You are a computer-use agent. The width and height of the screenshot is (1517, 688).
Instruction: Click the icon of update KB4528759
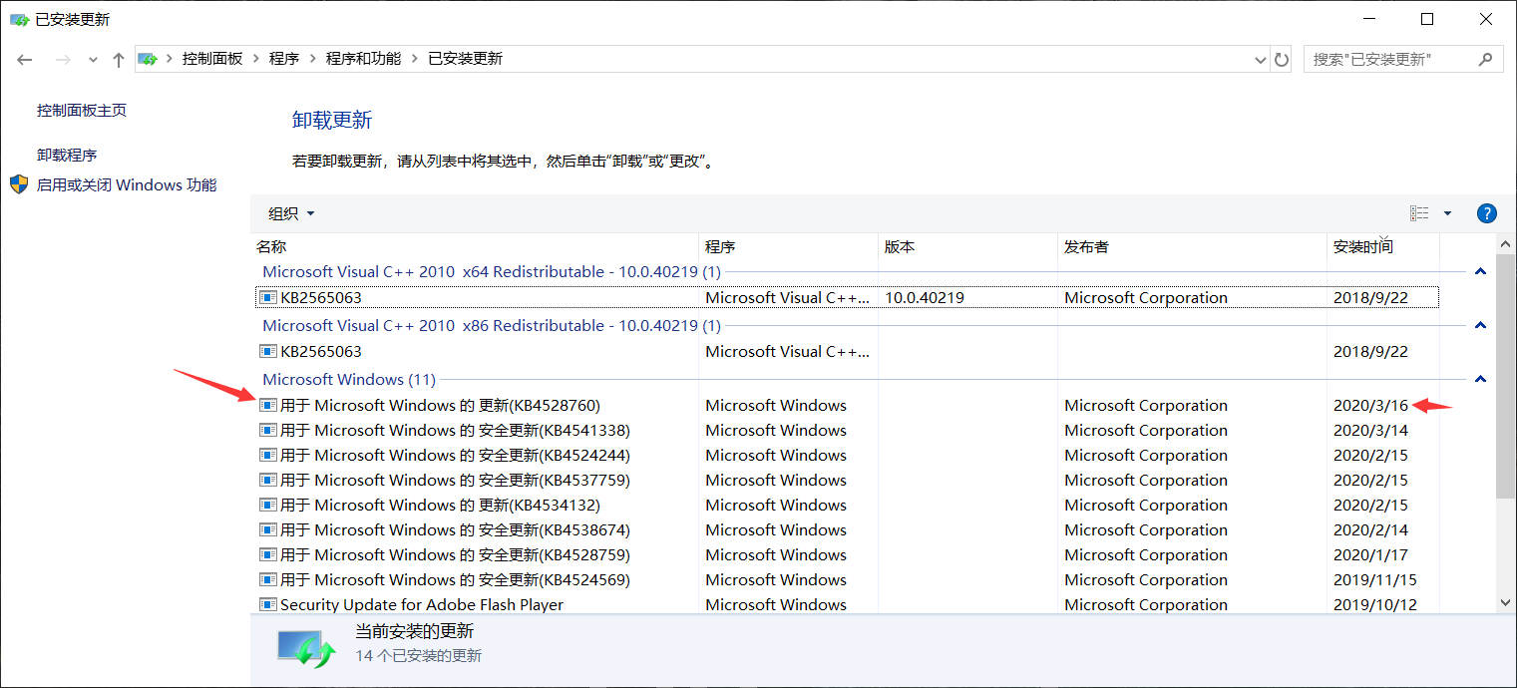click(x=267, y=554)
